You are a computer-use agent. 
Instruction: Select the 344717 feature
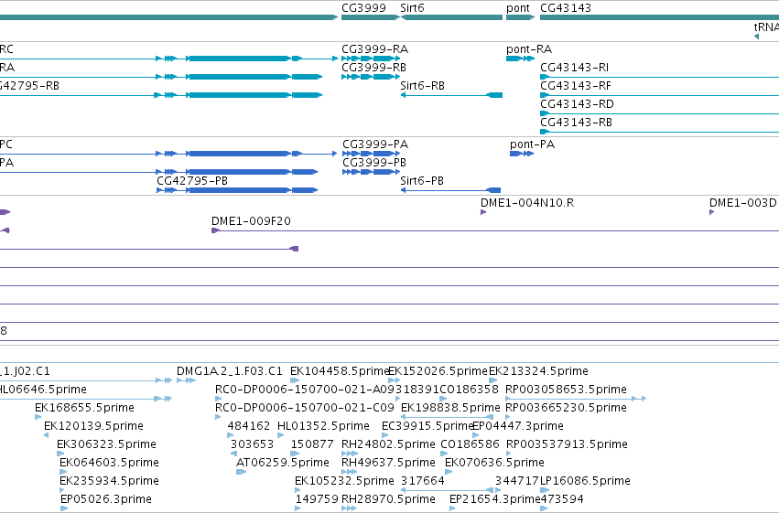(x=517, y=481)
